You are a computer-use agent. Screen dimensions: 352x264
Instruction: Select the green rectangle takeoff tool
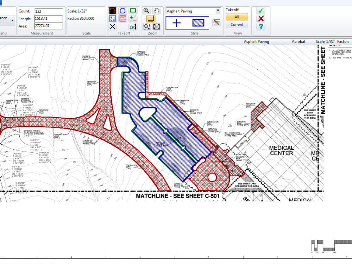(x=133, y=11)
